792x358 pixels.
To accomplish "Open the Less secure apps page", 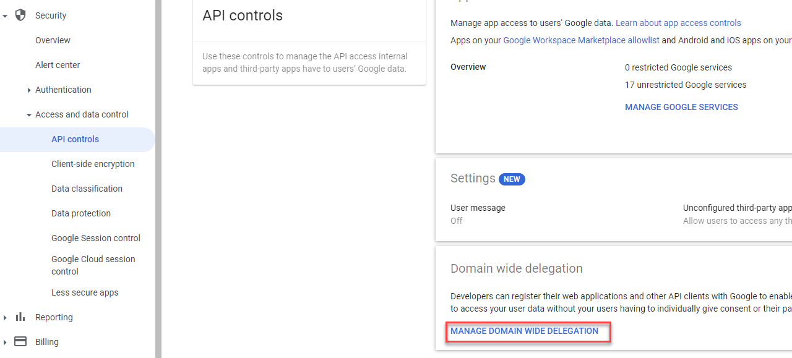I will pos(85,292).
